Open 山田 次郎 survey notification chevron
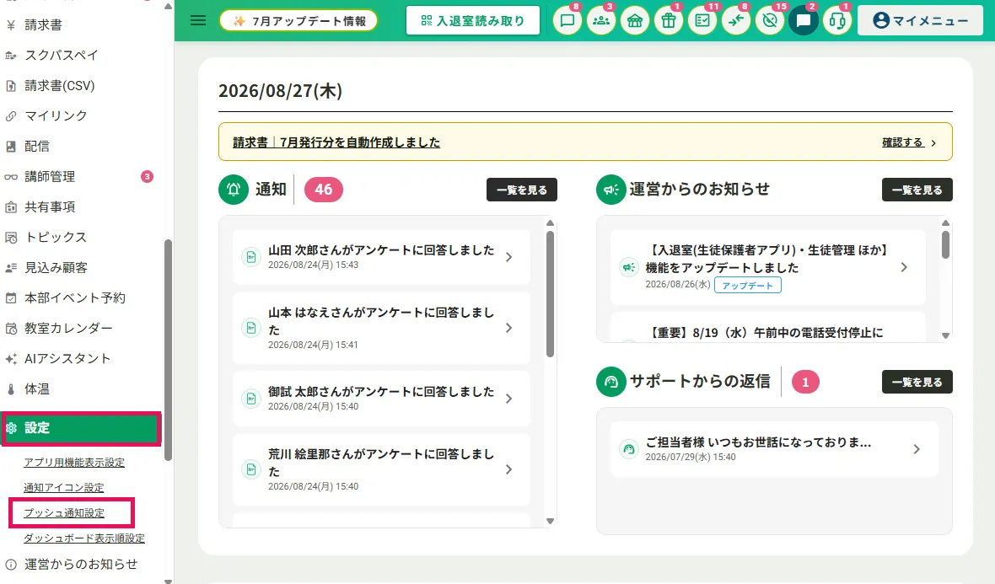995x584 pixels. point(509,257)
